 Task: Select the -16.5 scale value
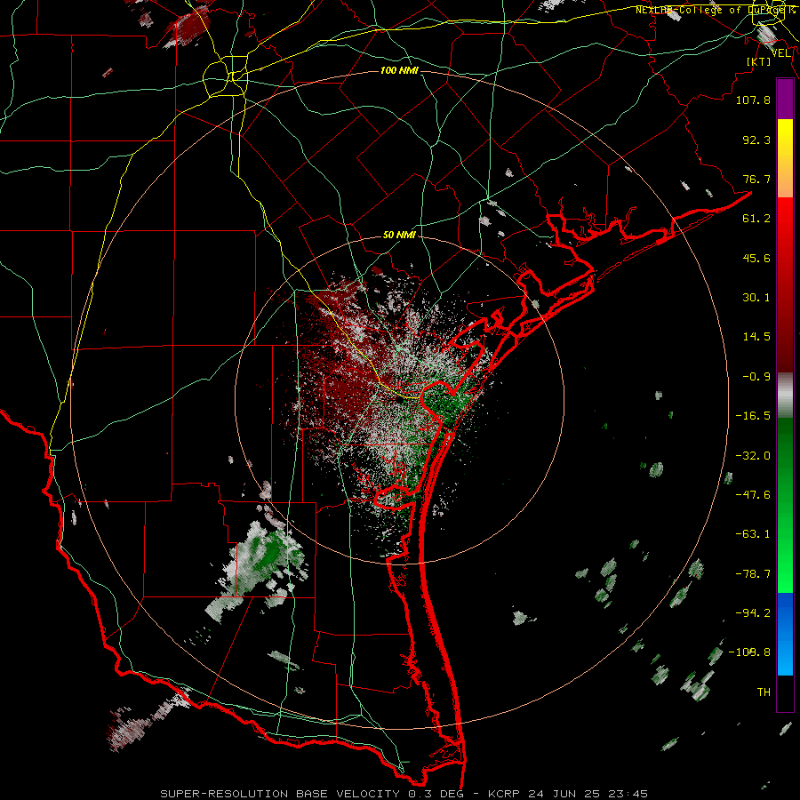tap(753, 416)
